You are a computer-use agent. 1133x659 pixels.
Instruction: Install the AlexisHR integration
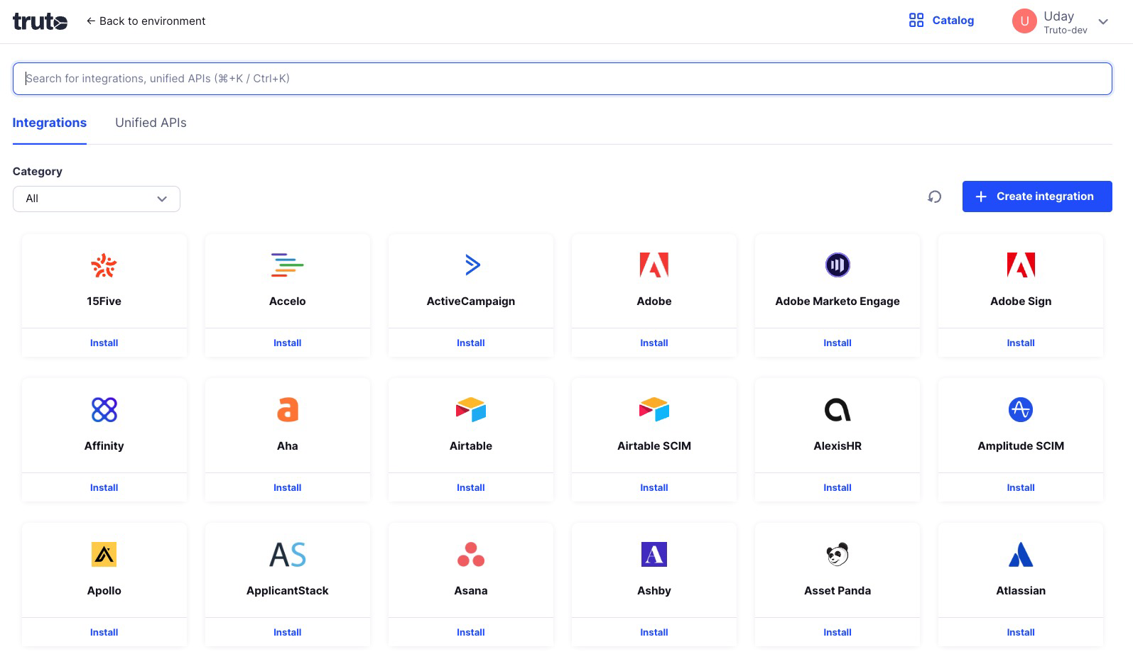(x=837, y=487)
